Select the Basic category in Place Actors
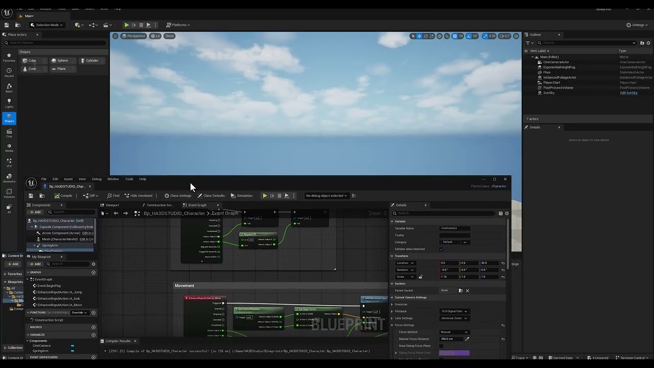This screenshot has width=654, height=368. (x=9, y=88)
